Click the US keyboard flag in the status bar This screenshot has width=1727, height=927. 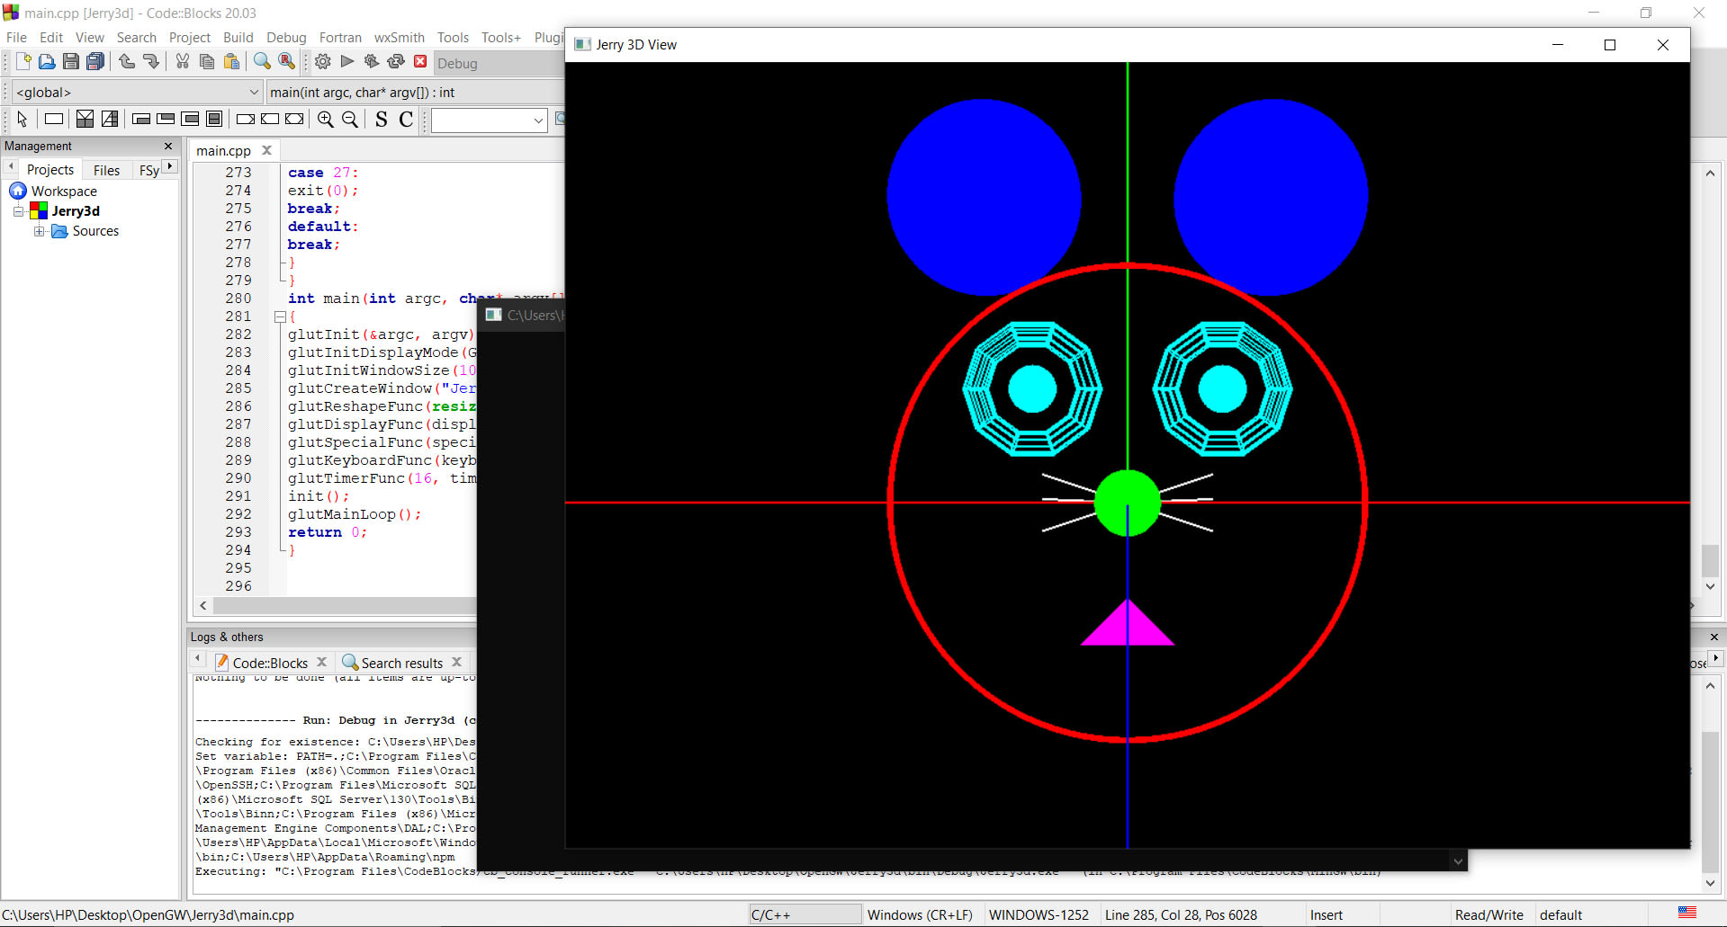(x=1687, y=913)
